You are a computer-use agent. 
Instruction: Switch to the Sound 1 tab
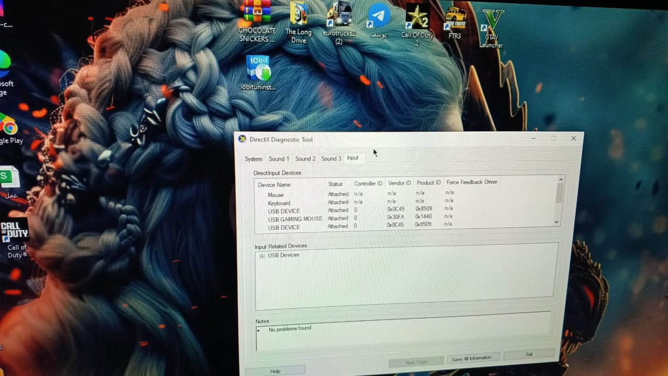(279, 159)
